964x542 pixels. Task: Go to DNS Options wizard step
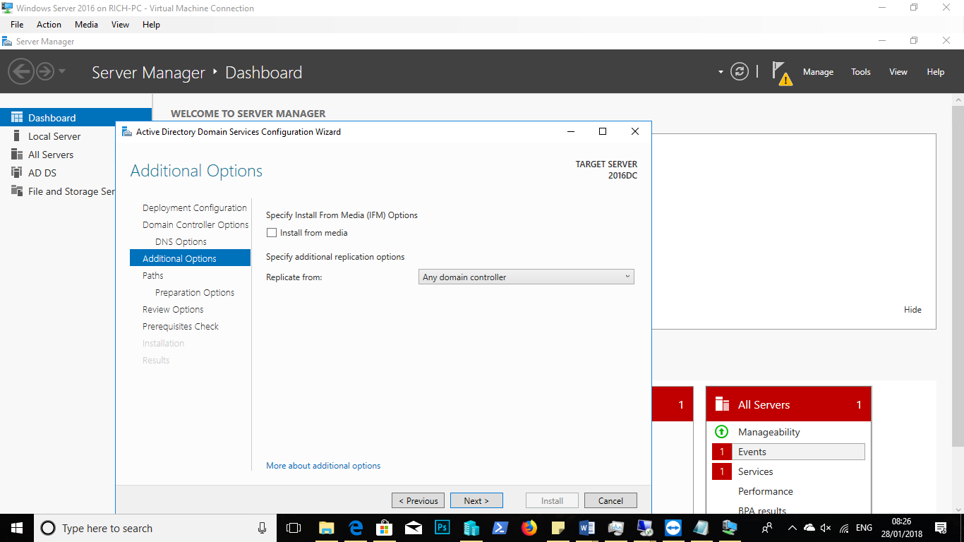click(x=181, y=241)
